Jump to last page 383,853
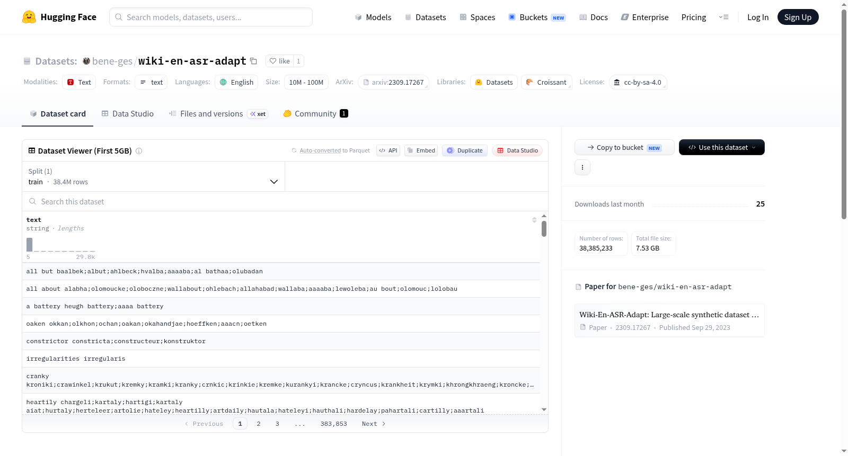This screenshot has width=848, height=456. [334, 424]
